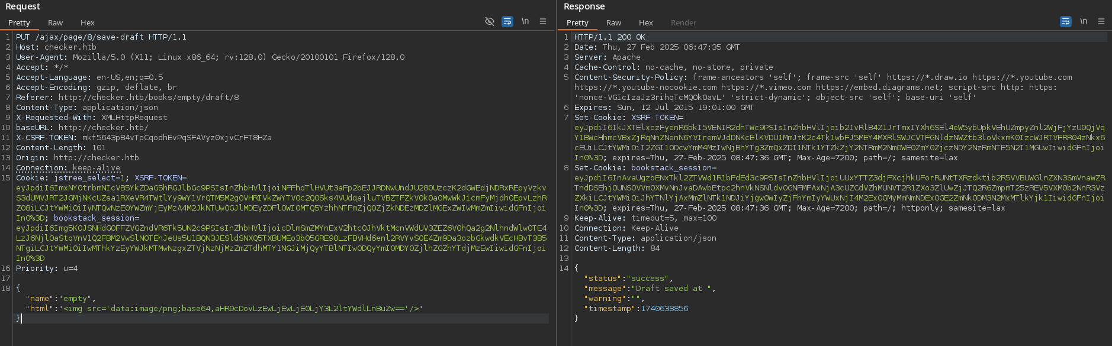The width and height of the screenshot is (1112, 346).
Task: Click the 'Cookie: jstree_select=1' line
Action: click(x=73, y=177)
